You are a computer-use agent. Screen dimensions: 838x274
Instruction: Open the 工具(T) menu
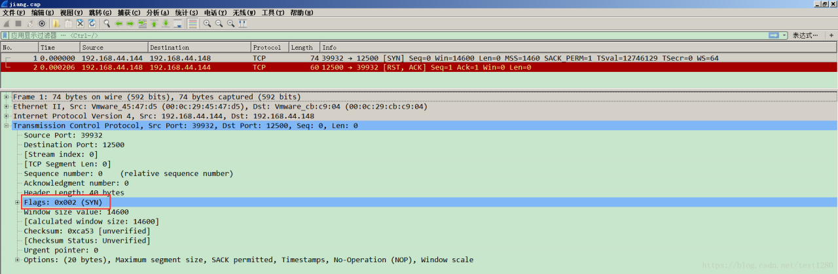[x=273, y=12]
